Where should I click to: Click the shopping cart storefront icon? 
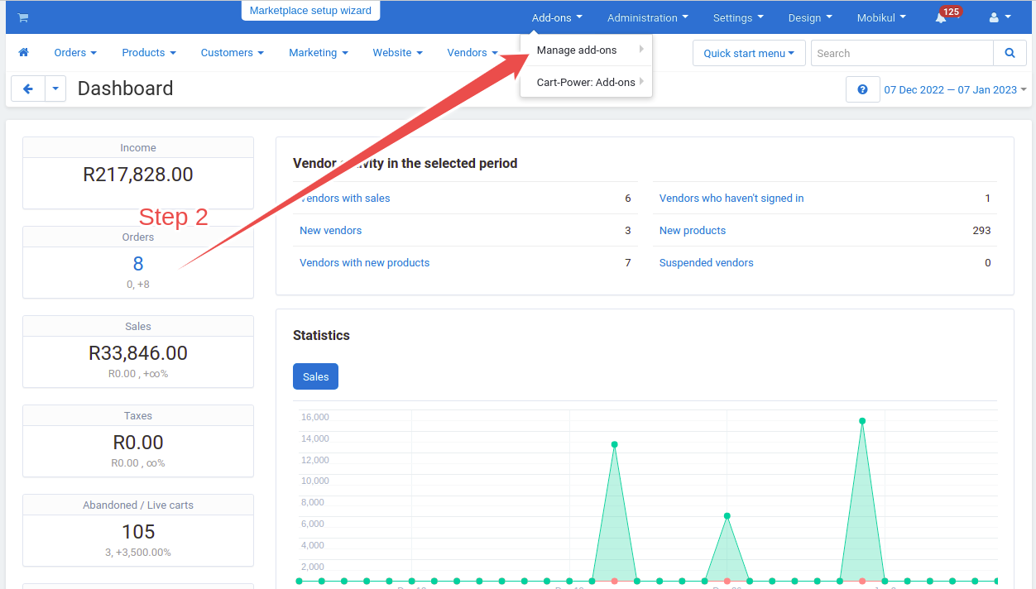coord(22,17)
